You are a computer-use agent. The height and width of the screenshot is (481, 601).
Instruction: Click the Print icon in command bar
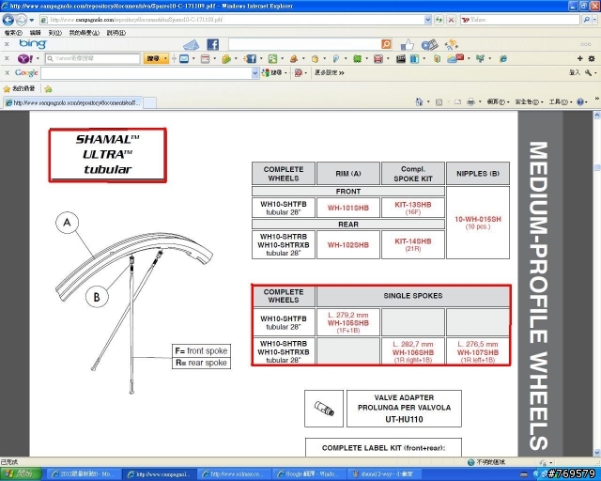click(x=470, y=101)
